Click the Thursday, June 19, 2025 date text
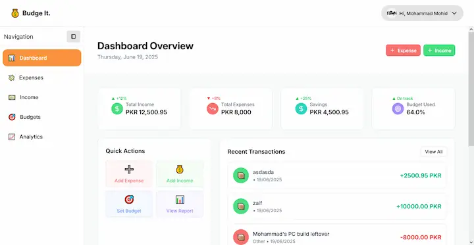This screenshot has height=245, width=474. pyautogui.click(x=128, y=57)
